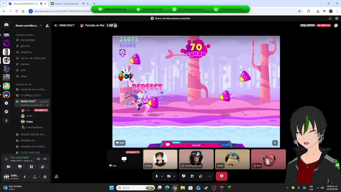Image resolution: width=341 pixels, height=192 pixels.
Task: Open input device arrow next to user panel microphone
Action: pos(29,177)
